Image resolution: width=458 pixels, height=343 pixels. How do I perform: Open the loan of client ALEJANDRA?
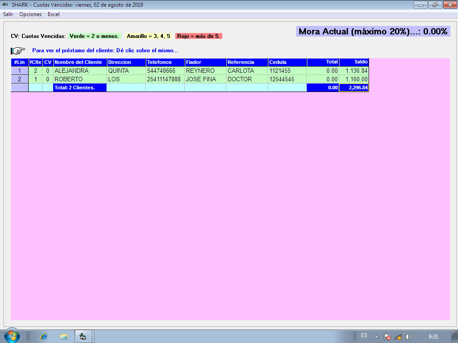tap(72, 71)
